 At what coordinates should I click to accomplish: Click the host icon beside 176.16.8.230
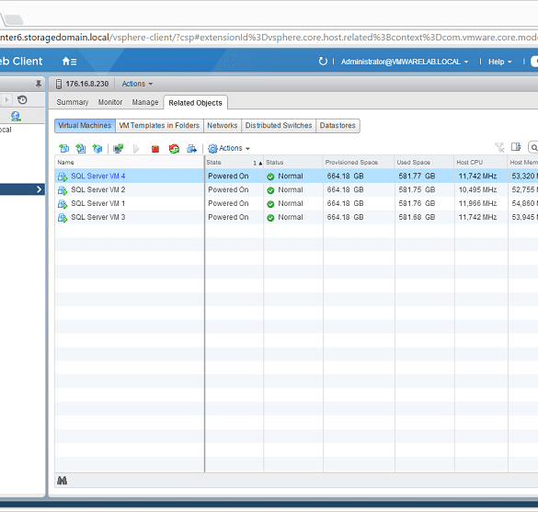59,84
